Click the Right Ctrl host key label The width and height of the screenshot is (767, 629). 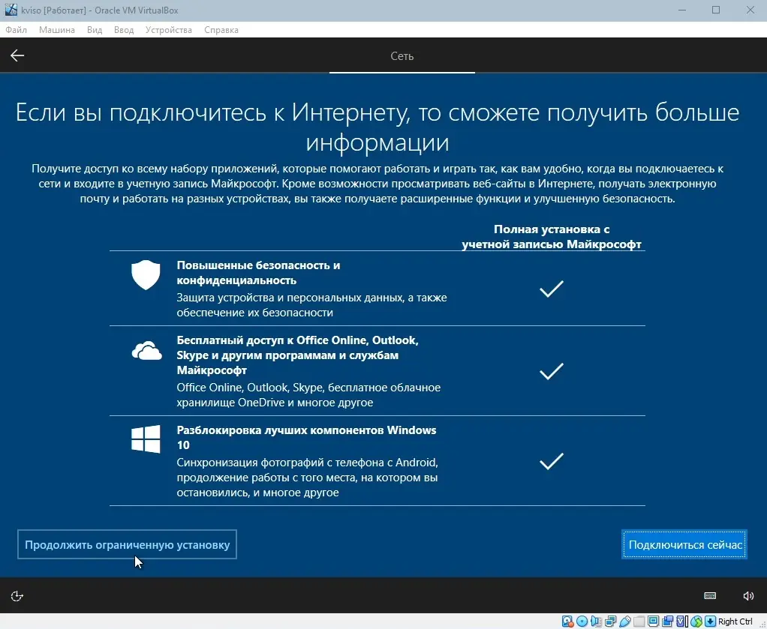coord(735,622)
